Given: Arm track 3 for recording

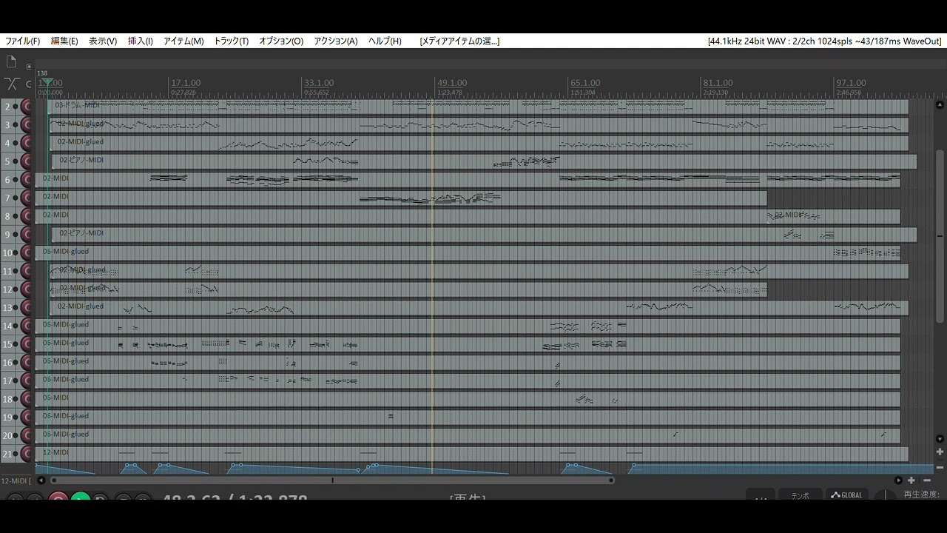Looking at the screenshot, I should [x=27, y=125].
